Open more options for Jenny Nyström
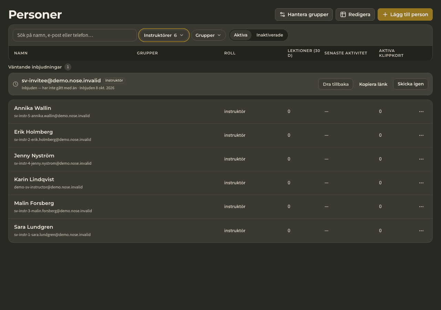441x310 pixels. (x=421, y=159)
